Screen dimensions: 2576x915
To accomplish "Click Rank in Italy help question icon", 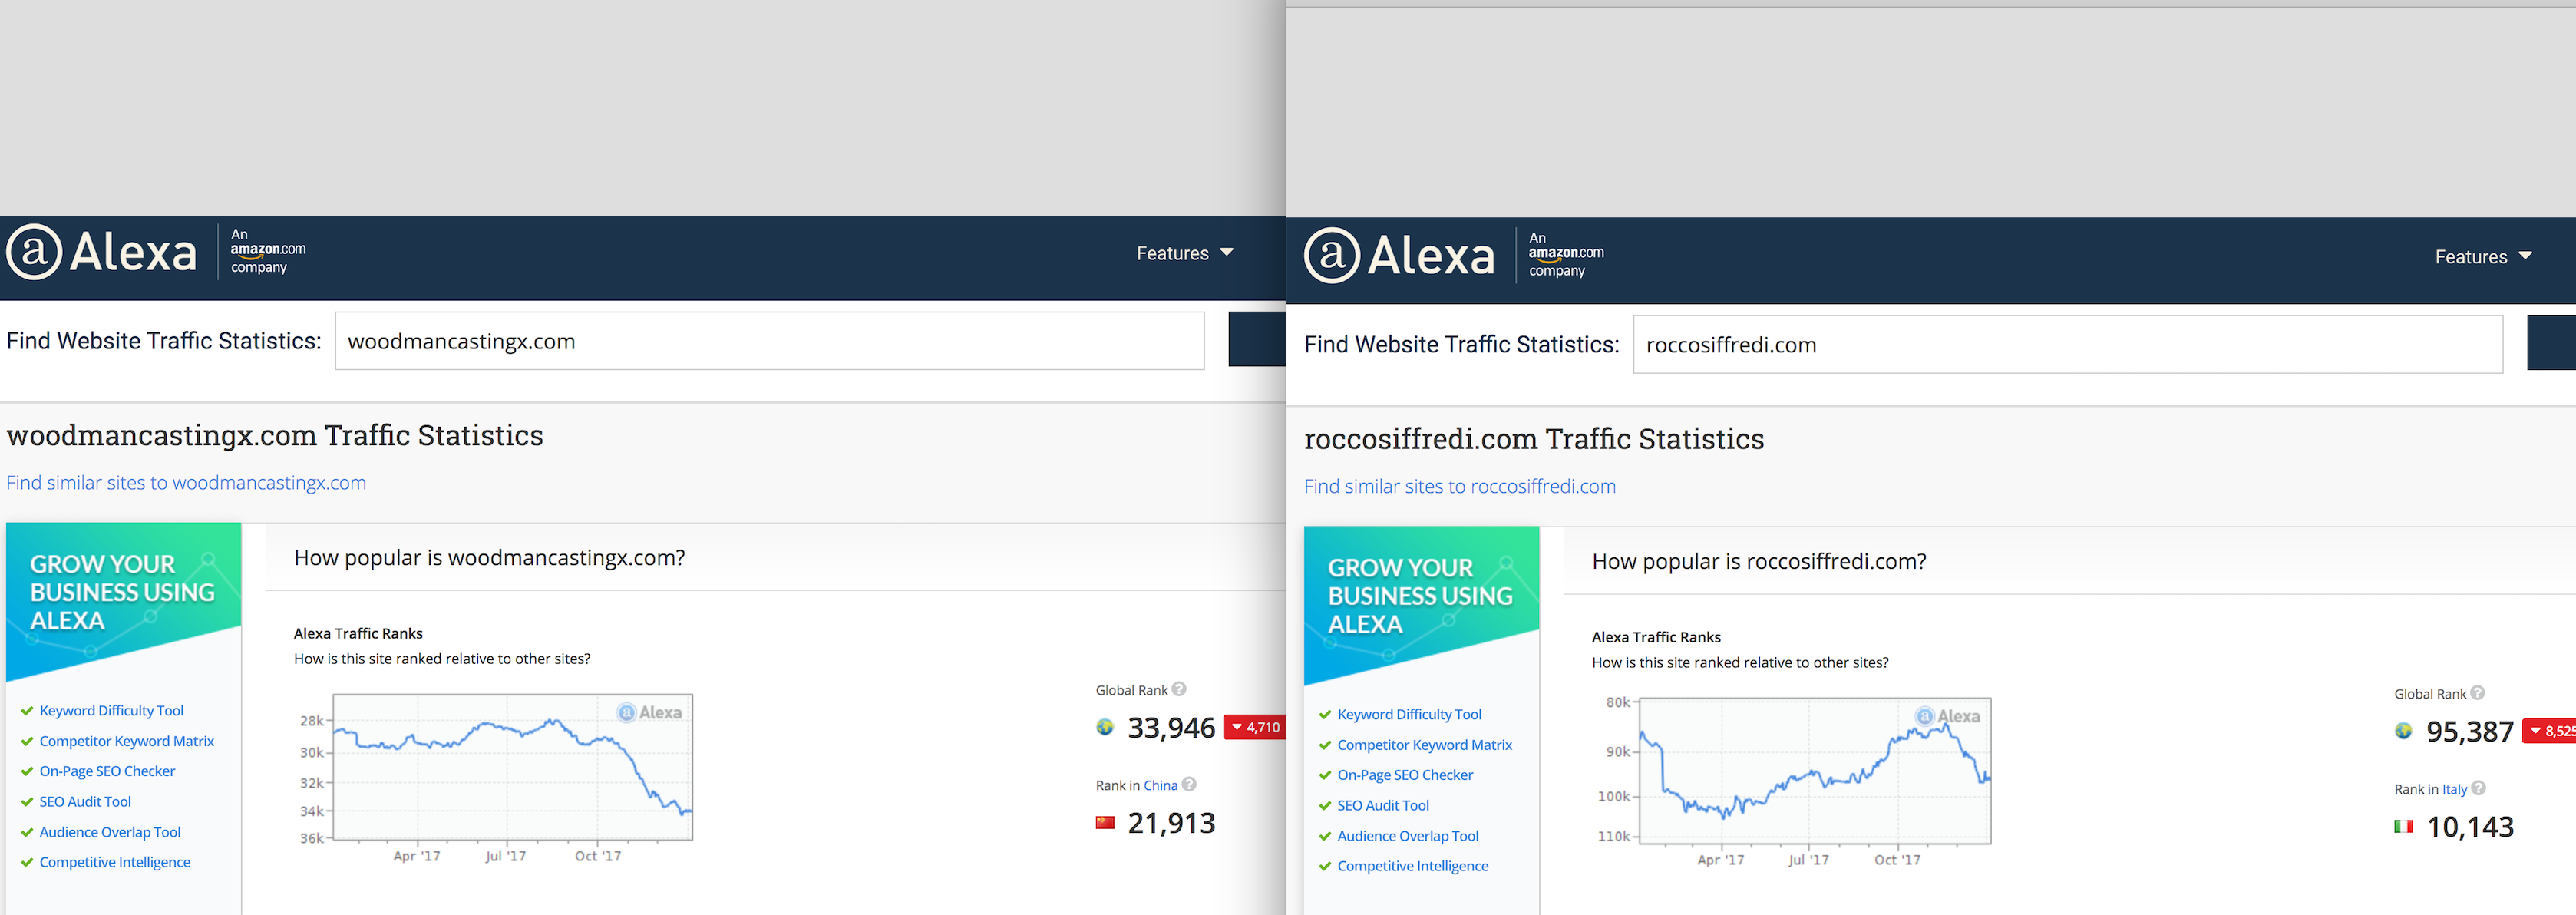I will coord(2478,788).
